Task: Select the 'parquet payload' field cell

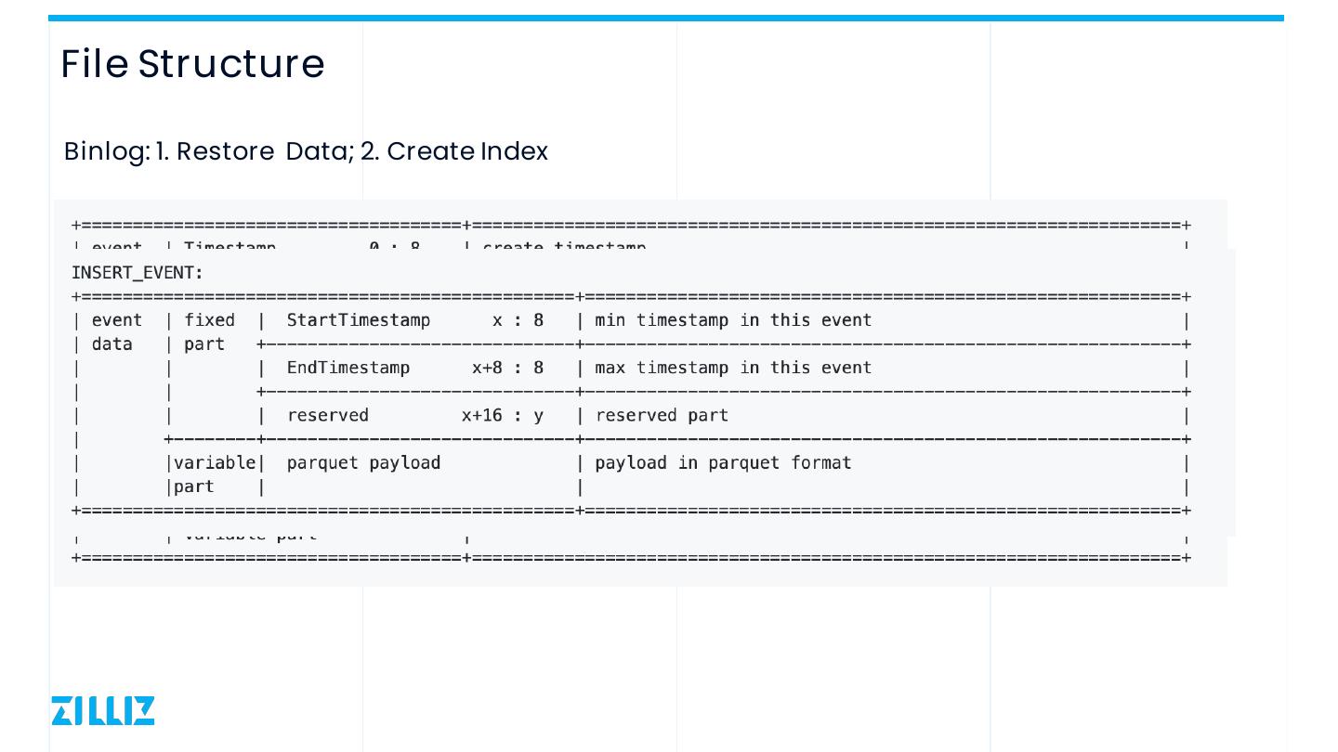Action: coord(363,462)
